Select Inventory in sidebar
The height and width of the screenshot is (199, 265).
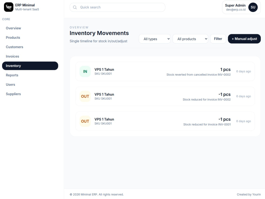pos(30,66)
